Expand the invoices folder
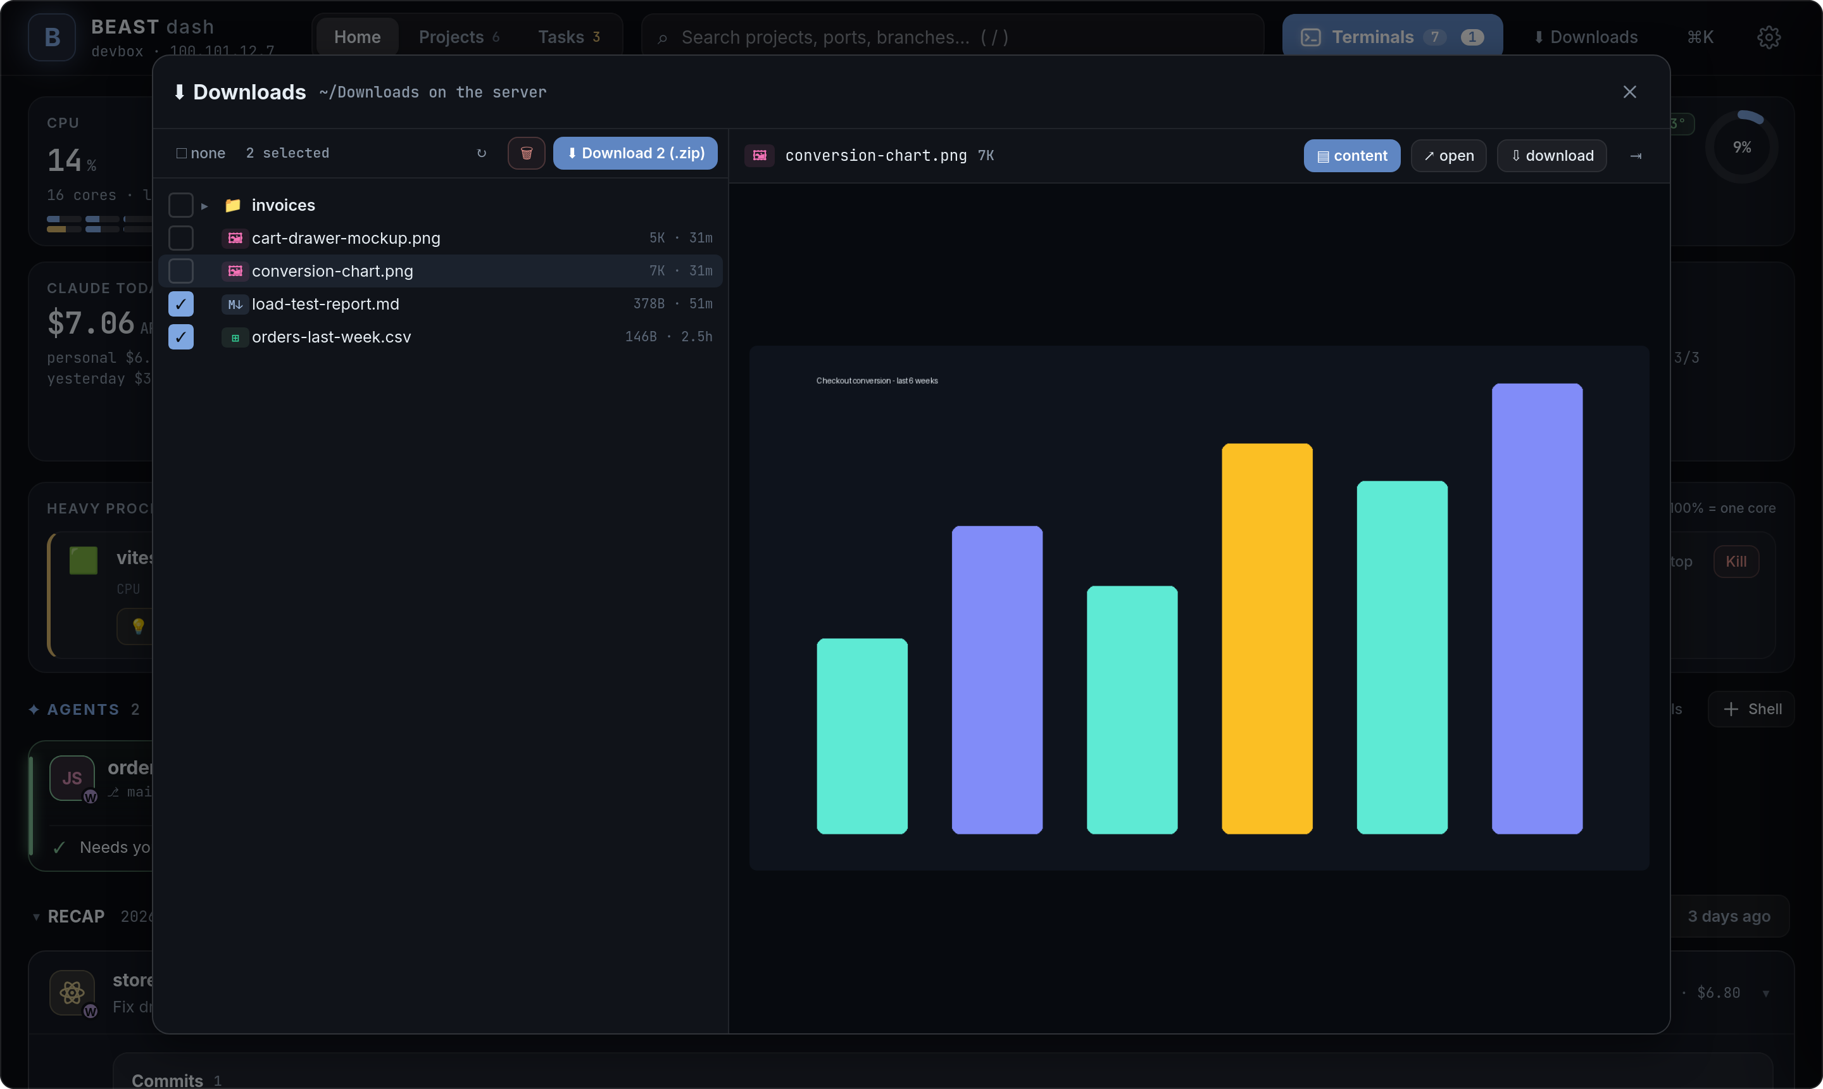1823x1089 pixels. coord(204,206)
